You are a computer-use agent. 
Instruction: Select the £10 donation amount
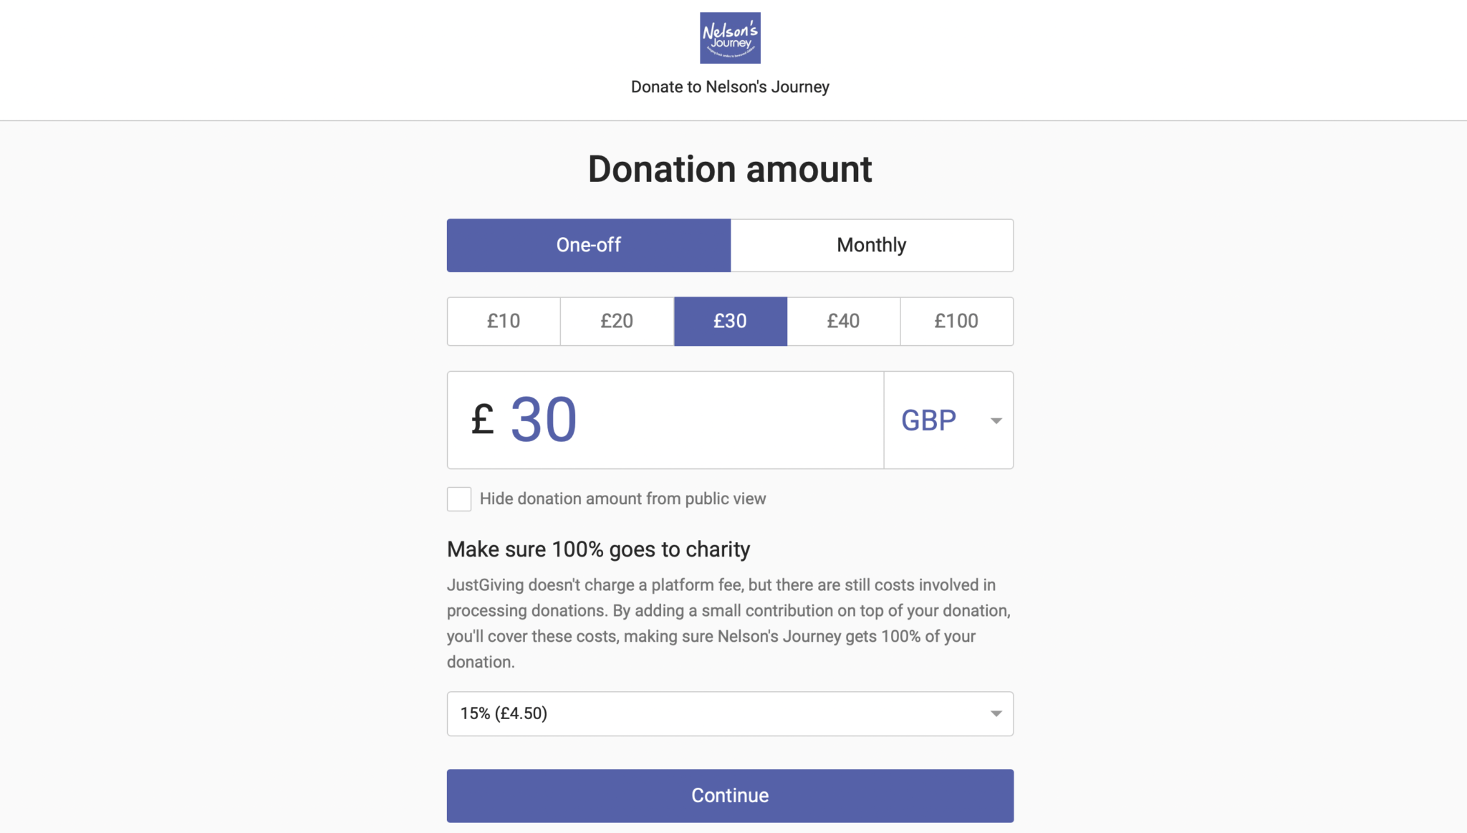click(503, 320)
